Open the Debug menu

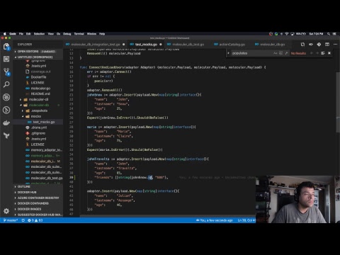[67, 34]
